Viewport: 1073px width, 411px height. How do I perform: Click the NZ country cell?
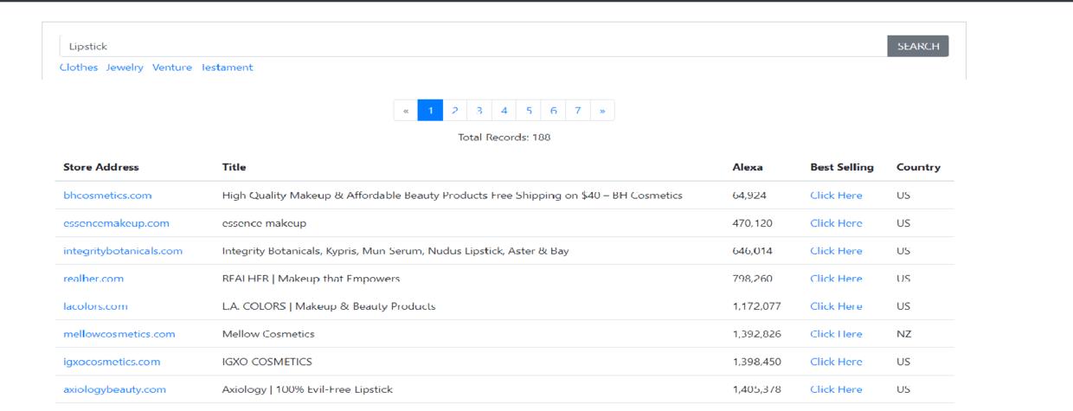903,334
